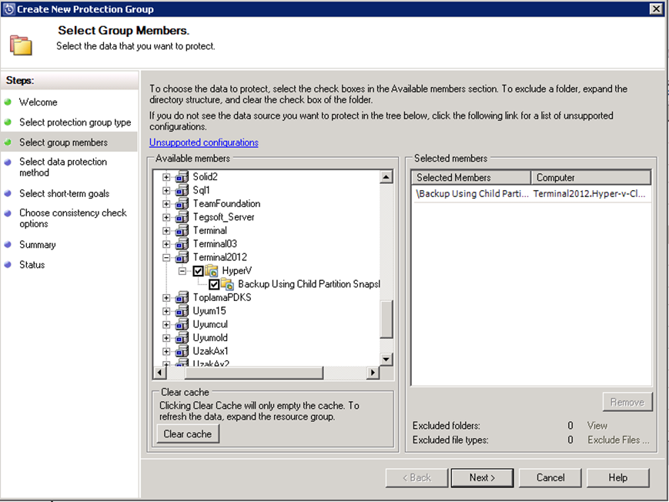
Task: Open Select group members step
Action: (63, 142)
